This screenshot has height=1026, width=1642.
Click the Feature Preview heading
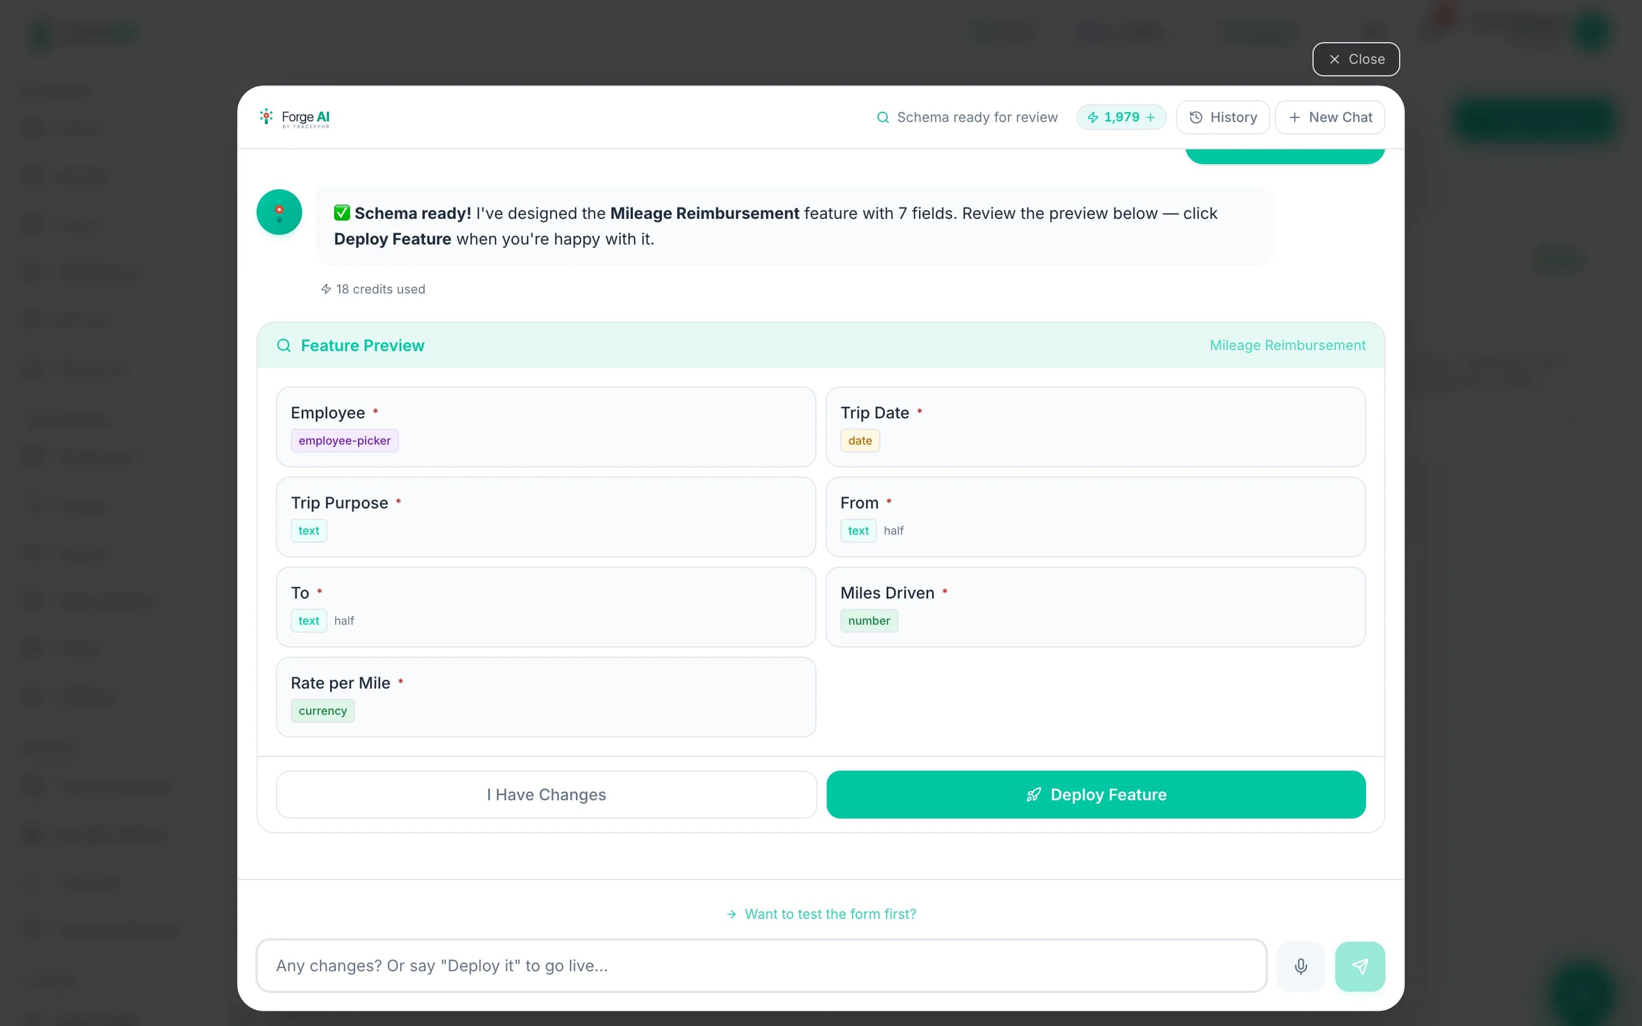tap(363, 345)
